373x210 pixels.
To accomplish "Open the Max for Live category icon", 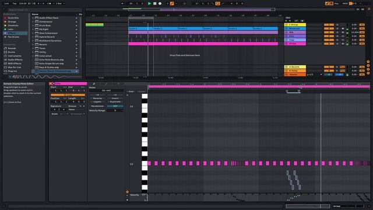I will pyautogui.click(x=5, y=68).
